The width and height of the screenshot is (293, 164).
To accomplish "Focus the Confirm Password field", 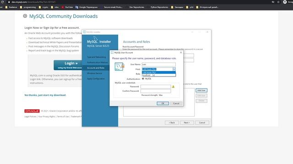I will (156, 91).
